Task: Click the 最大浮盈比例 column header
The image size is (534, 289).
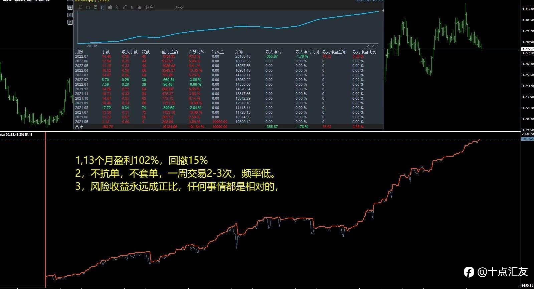Action: pos(364,52)
